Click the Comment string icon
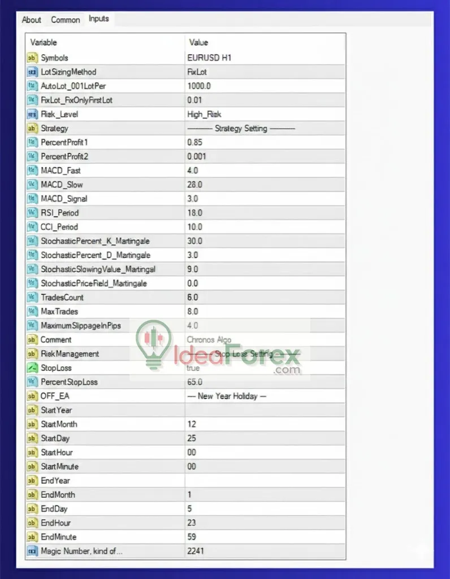Screen dimensions: 450x579 32,340
